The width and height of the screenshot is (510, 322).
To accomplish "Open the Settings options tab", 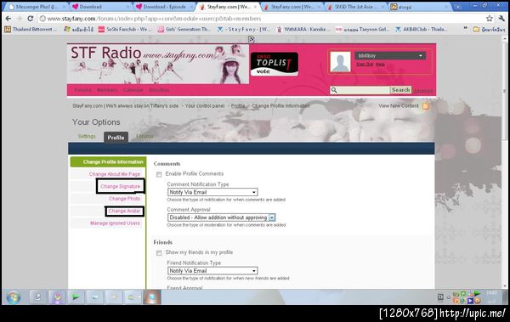I will point(87,136).
